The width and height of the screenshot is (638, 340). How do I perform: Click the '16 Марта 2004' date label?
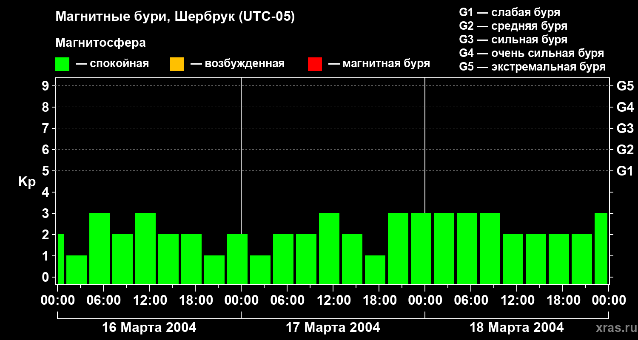149,328
